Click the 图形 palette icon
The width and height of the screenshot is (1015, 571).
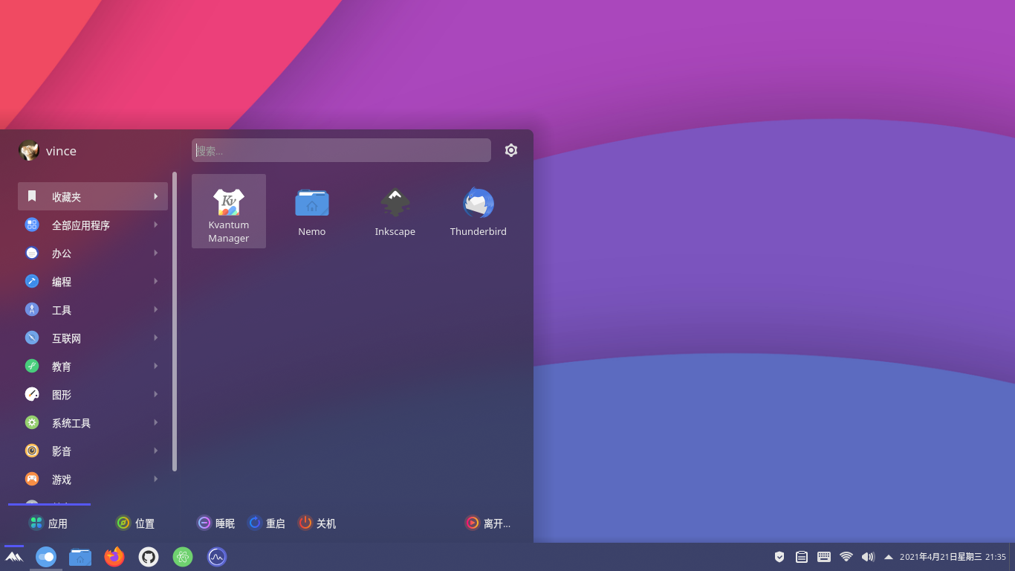[x=32, y=394]
